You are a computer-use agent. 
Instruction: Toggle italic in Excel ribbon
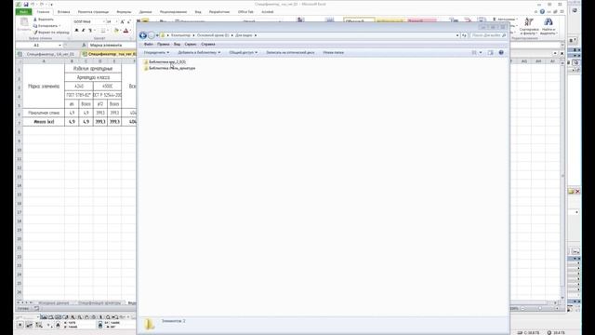[83, 31]
